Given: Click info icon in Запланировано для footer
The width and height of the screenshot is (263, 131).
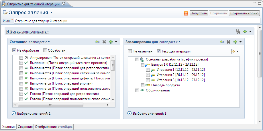Looking at the screenshot, I should click(x=130, y=114).
